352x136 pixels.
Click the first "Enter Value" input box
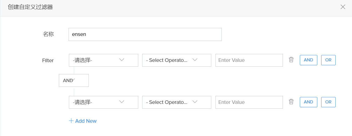(x=249, y=60)
